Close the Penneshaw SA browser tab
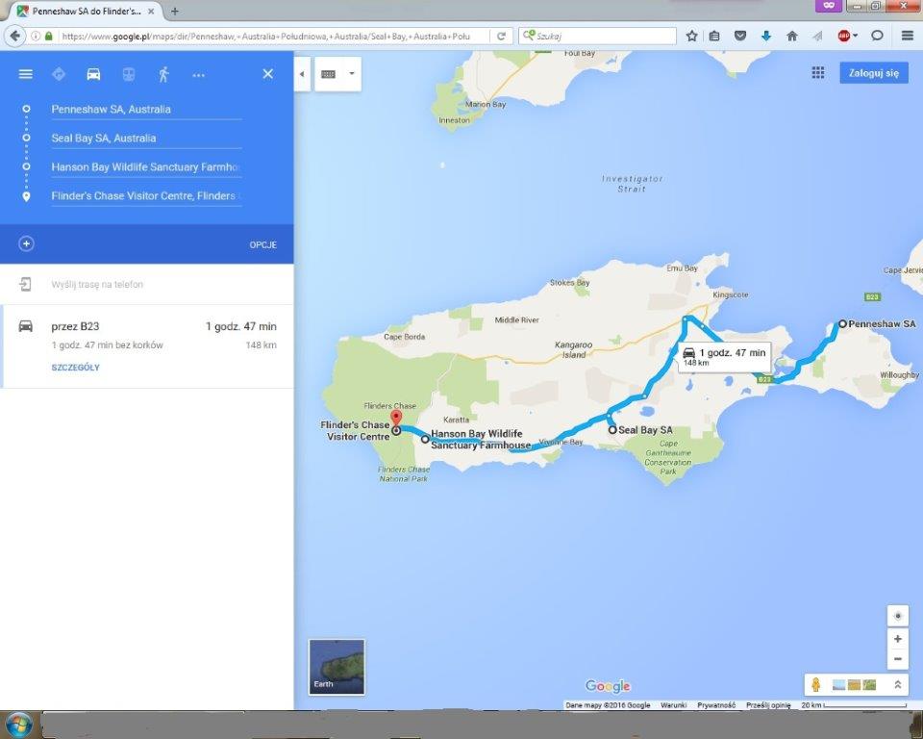The height and width of the screenshot is (739, 923). point(151,12)
